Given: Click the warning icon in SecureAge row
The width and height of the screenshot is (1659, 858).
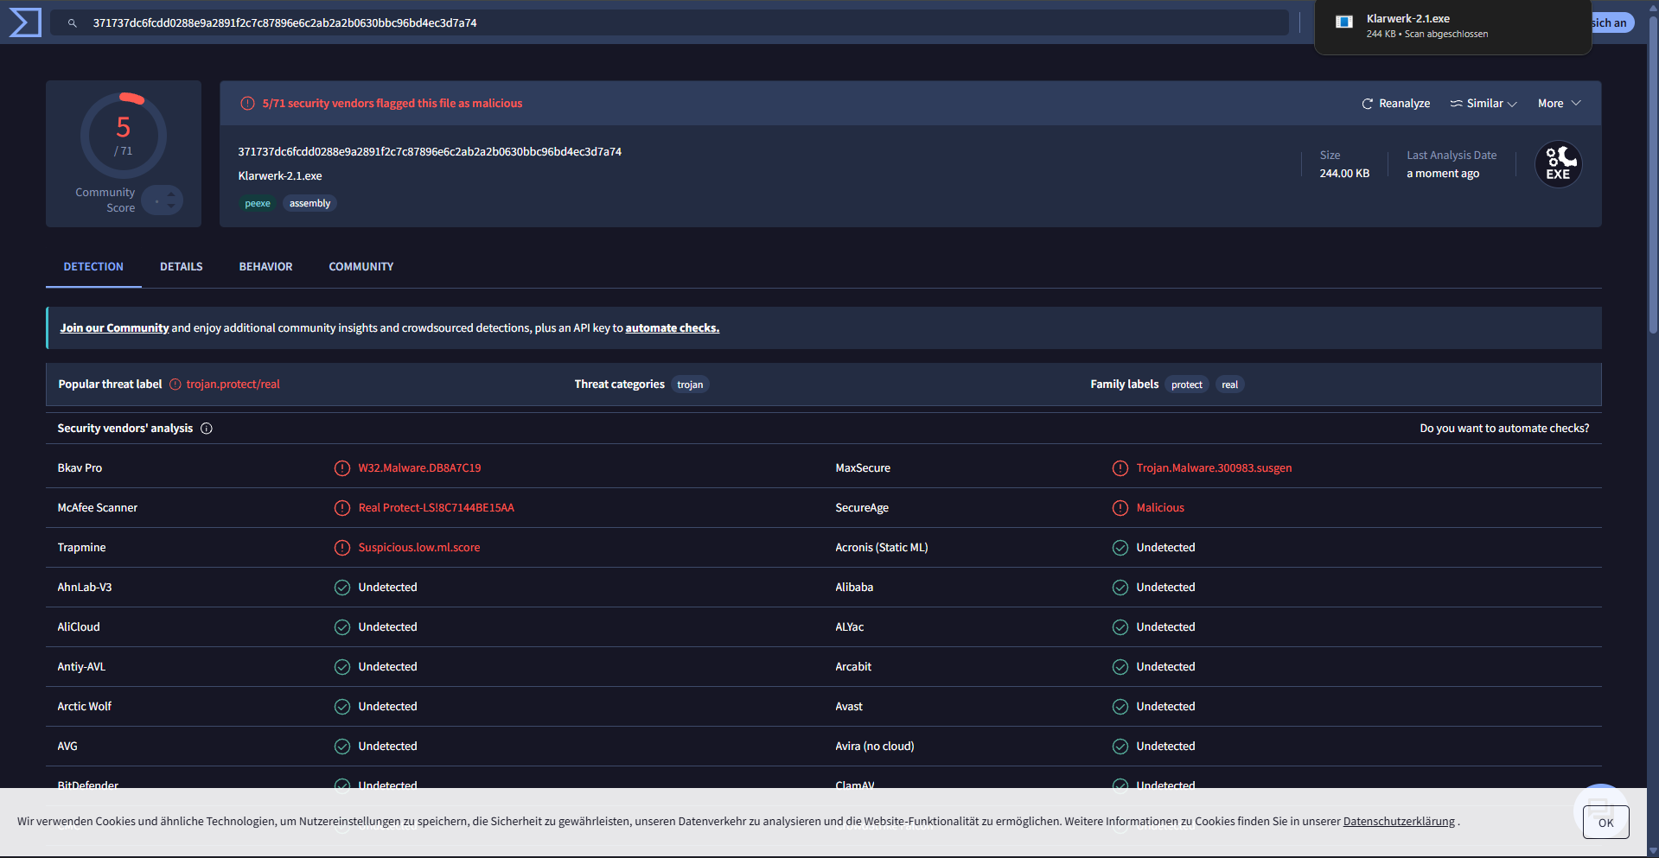Looking at the screenshot, I should coord(1120,508).
